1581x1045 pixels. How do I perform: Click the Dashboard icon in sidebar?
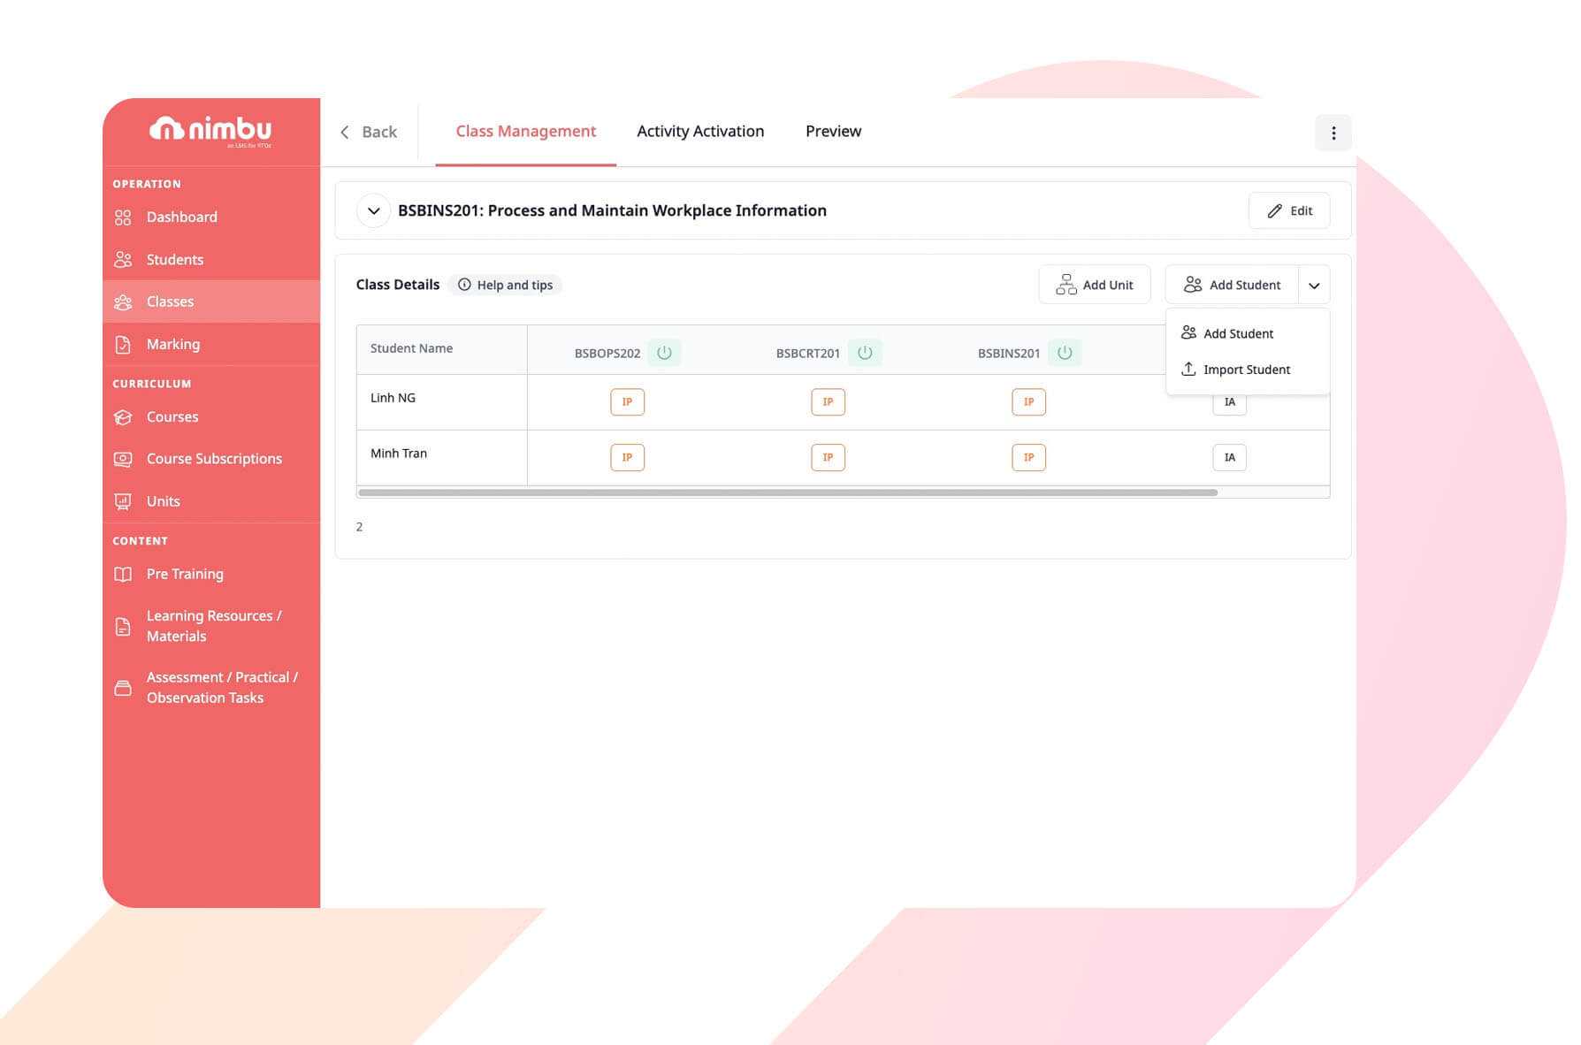point(123,217)
